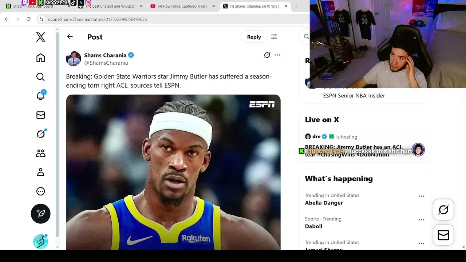Close the ChatBot and Widgets tab
466x262 pixels.
click(141, 6)
